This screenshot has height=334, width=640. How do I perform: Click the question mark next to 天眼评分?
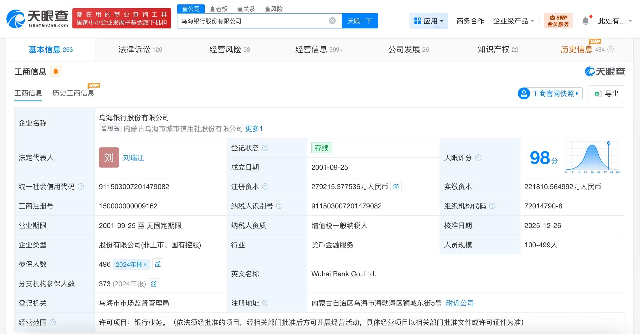(478, 158)
